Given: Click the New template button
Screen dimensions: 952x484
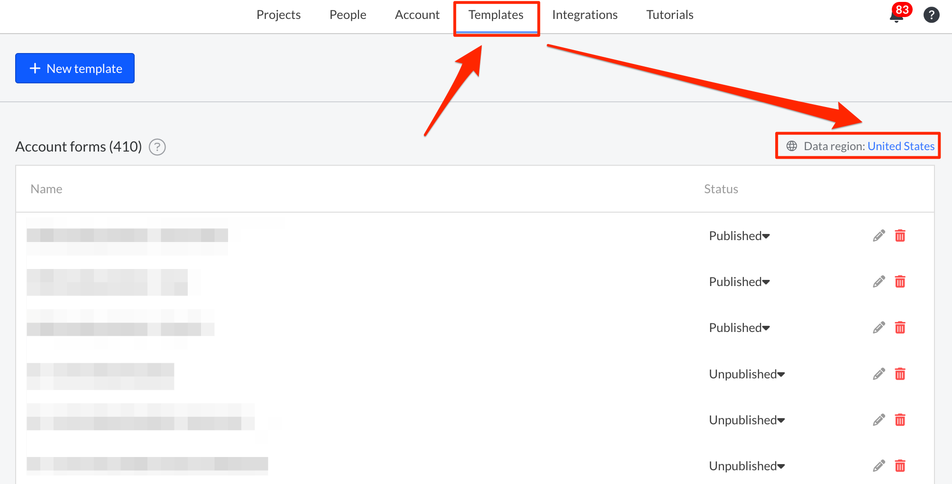Looking at the screenshot, I should point(75,68).
